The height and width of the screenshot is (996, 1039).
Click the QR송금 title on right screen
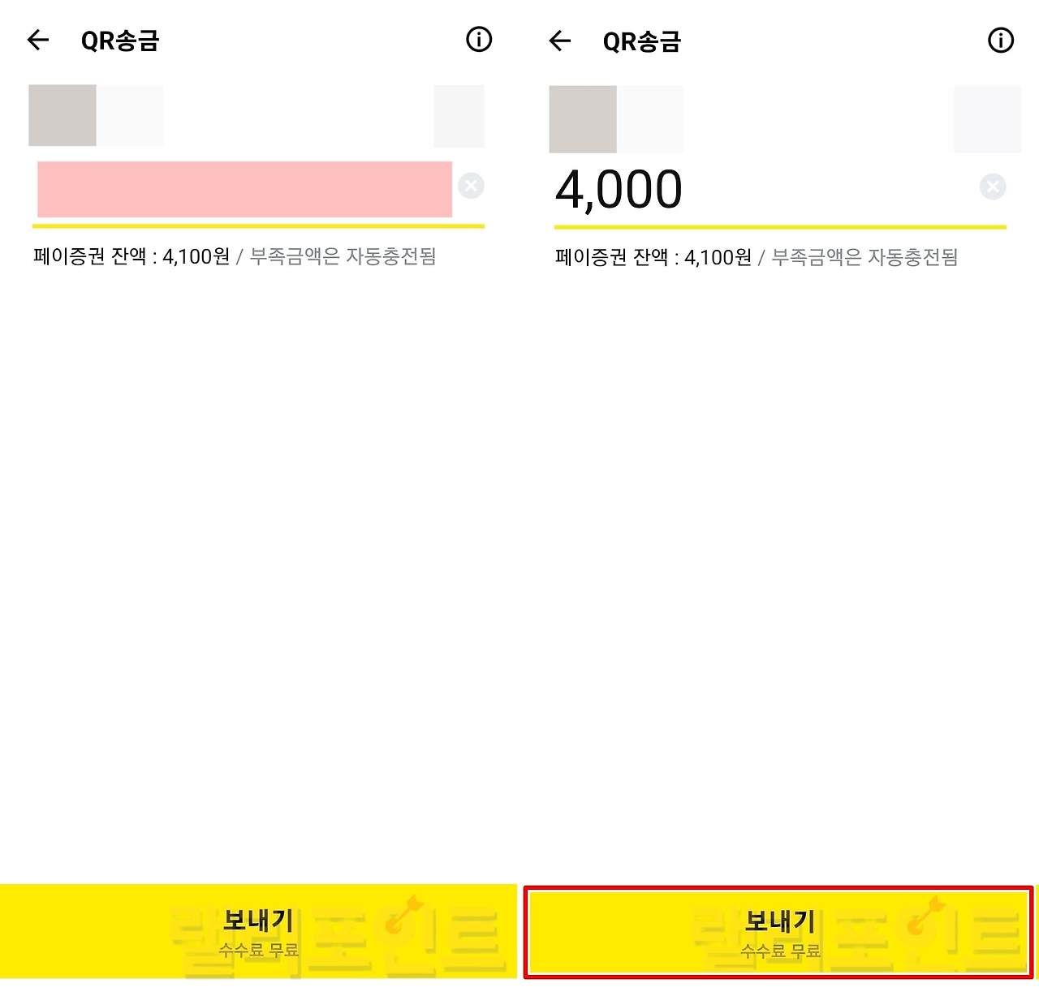click(x=641, y=41)
